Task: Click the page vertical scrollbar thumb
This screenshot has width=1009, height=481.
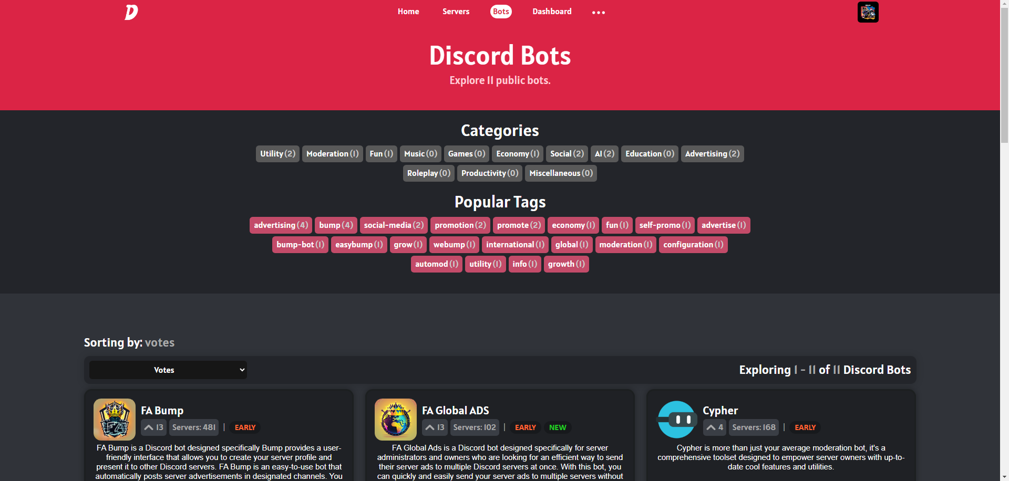Action: click(x=1004, y=76)
